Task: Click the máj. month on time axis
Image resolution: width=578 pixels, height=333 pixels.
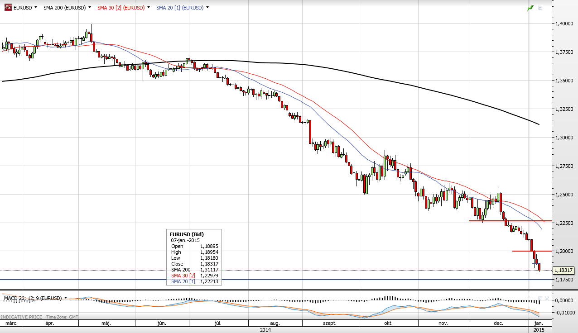Action: (106, 323)
